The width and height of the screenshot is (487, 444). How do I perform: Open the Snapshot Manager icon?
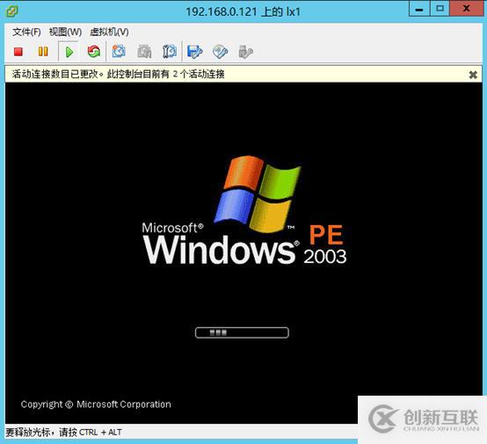170,51
